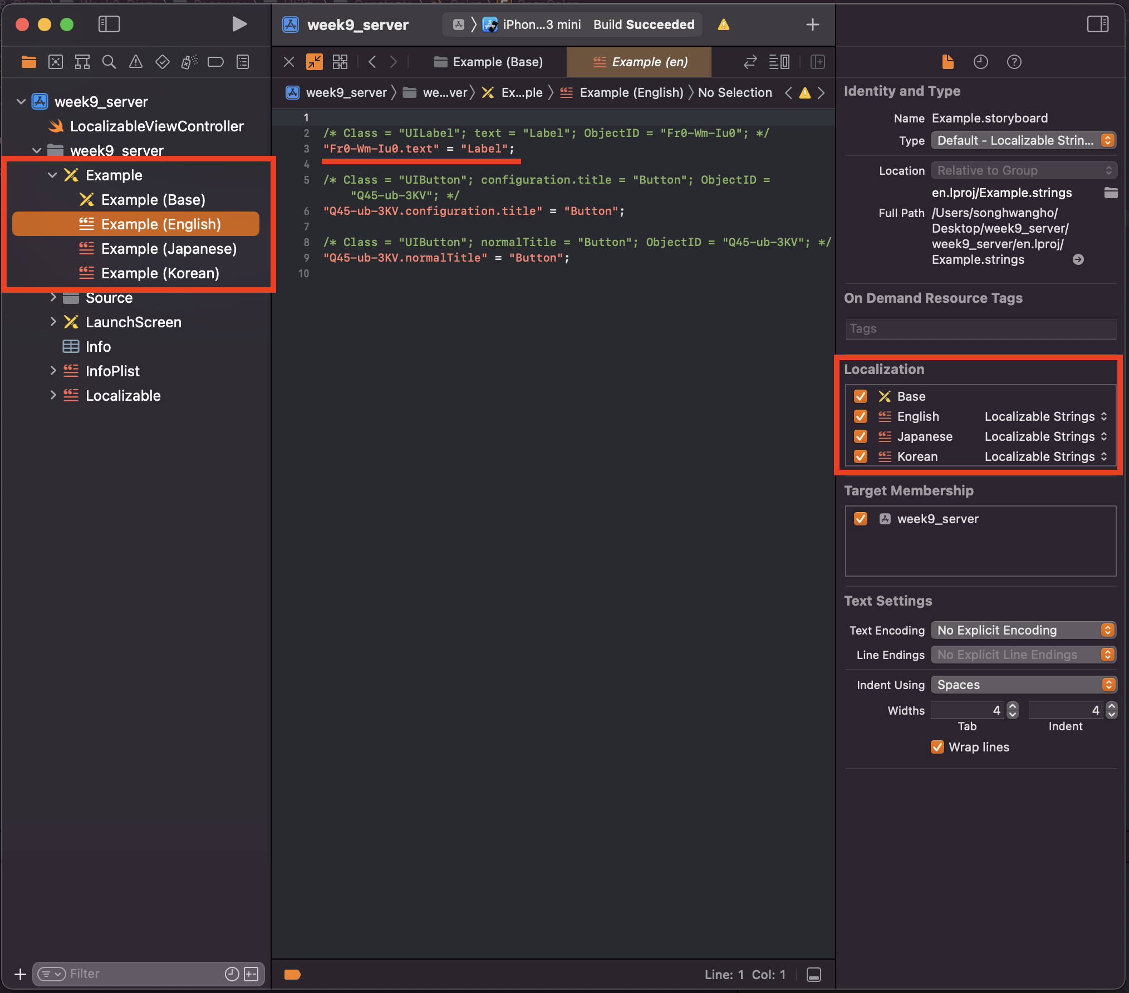Open Example (Korean) strings file
Viewport: 1129px width, 993px height.
(160, 273)
